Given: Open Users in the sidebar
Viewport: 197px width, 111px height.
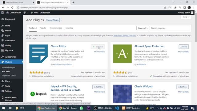Looking at the screenshot, I should pos(7,81).
